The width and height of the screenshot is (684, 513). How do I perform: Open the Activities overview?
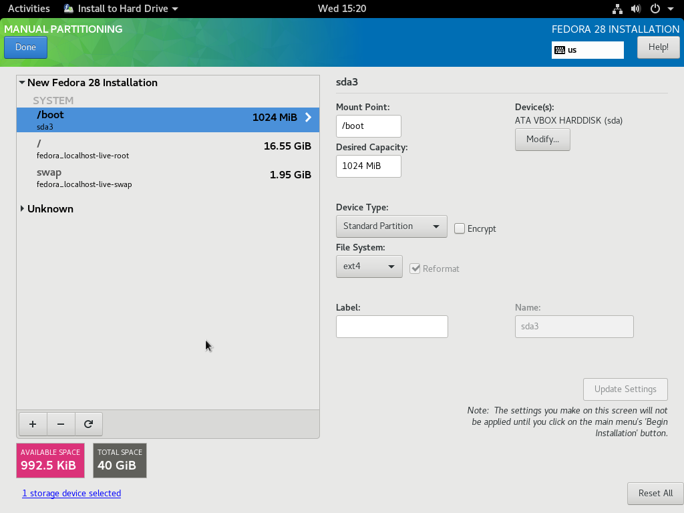[x=29, y=9]
